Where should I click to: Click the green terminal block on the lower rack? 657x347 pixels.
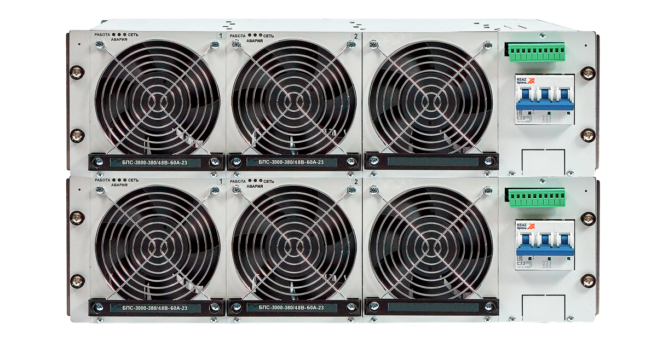pos(537,197)
